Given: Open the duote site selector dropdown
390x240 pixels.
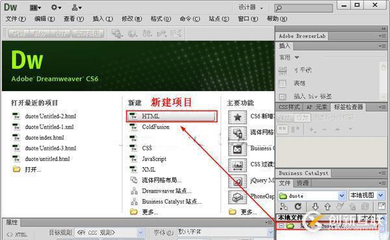Looking at the screenshot, I should [x=342, y=196].
